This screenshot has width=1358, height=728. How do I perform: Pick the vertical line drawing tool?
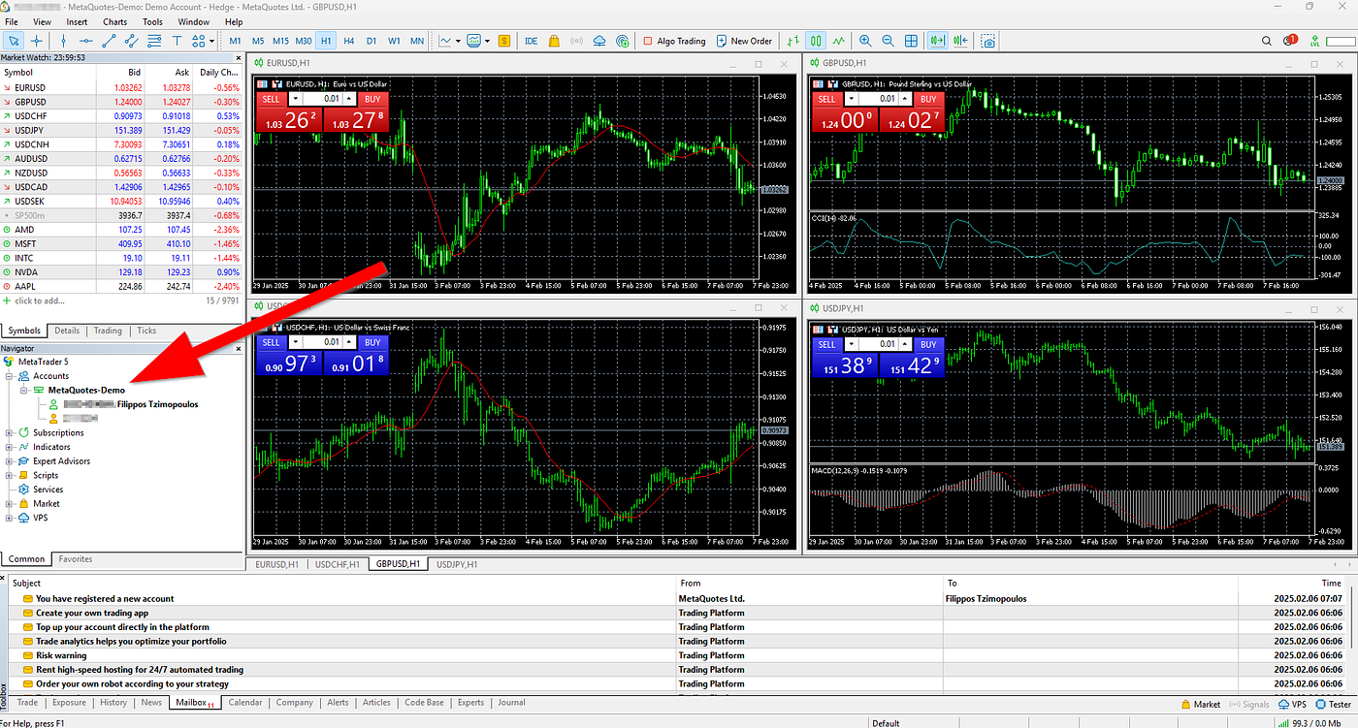point(64,41)
